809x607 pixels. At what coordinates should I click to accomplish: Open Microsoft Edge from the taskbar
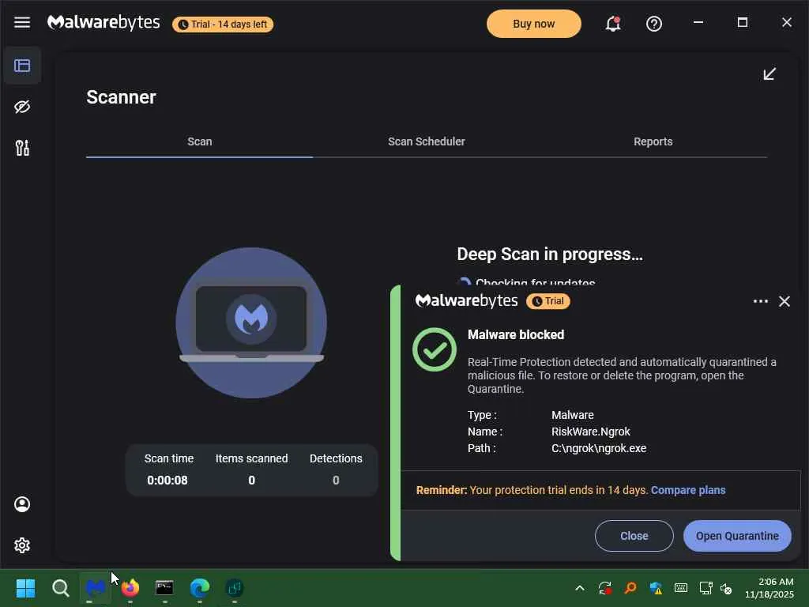200,588
